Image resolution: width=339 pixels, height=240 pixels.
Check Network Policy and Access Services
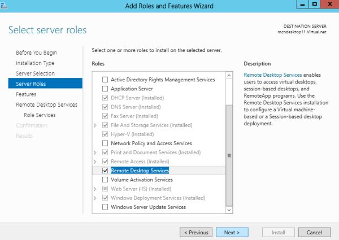point(105,143)
